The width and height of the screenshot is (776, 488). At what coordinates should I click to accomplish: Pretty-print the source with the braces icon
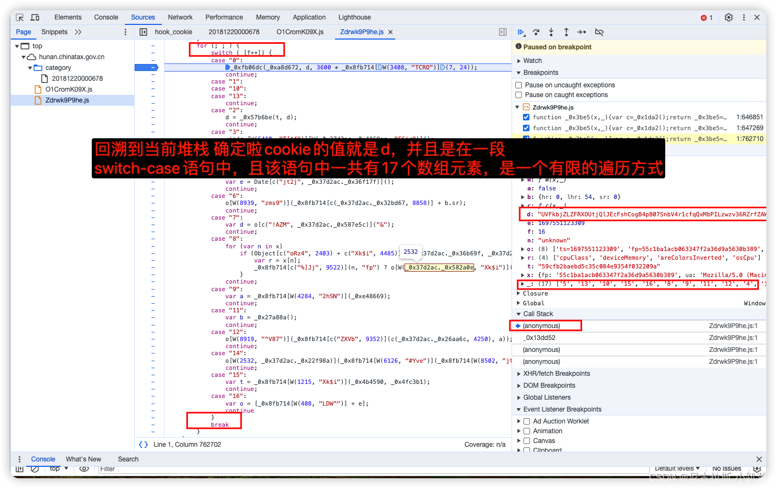click(143, 444)
